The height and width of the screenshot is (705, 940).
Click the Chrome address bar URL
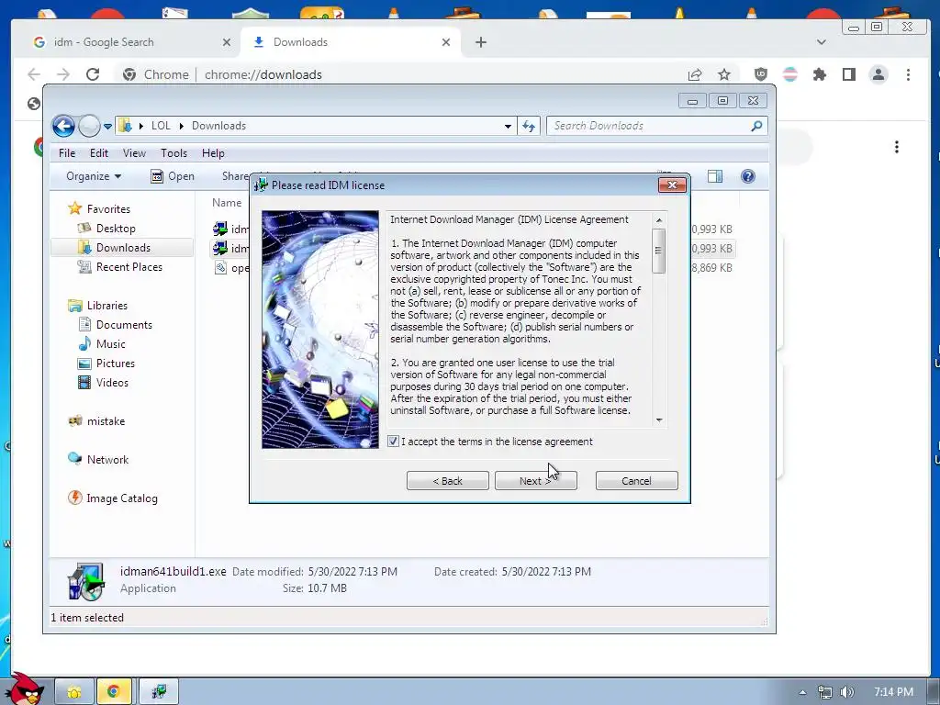coord(263,74)
